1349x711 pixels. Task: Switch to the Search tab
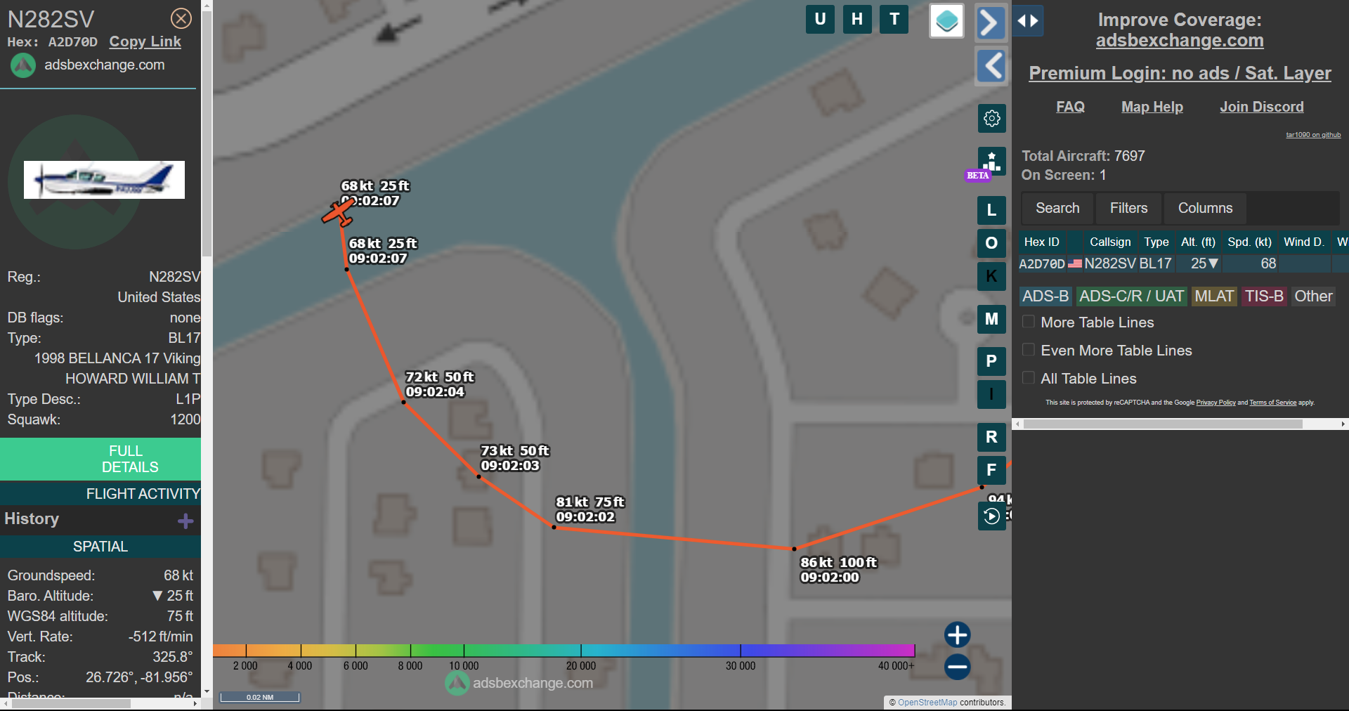pyautogui.click(x=1057, y=208)
